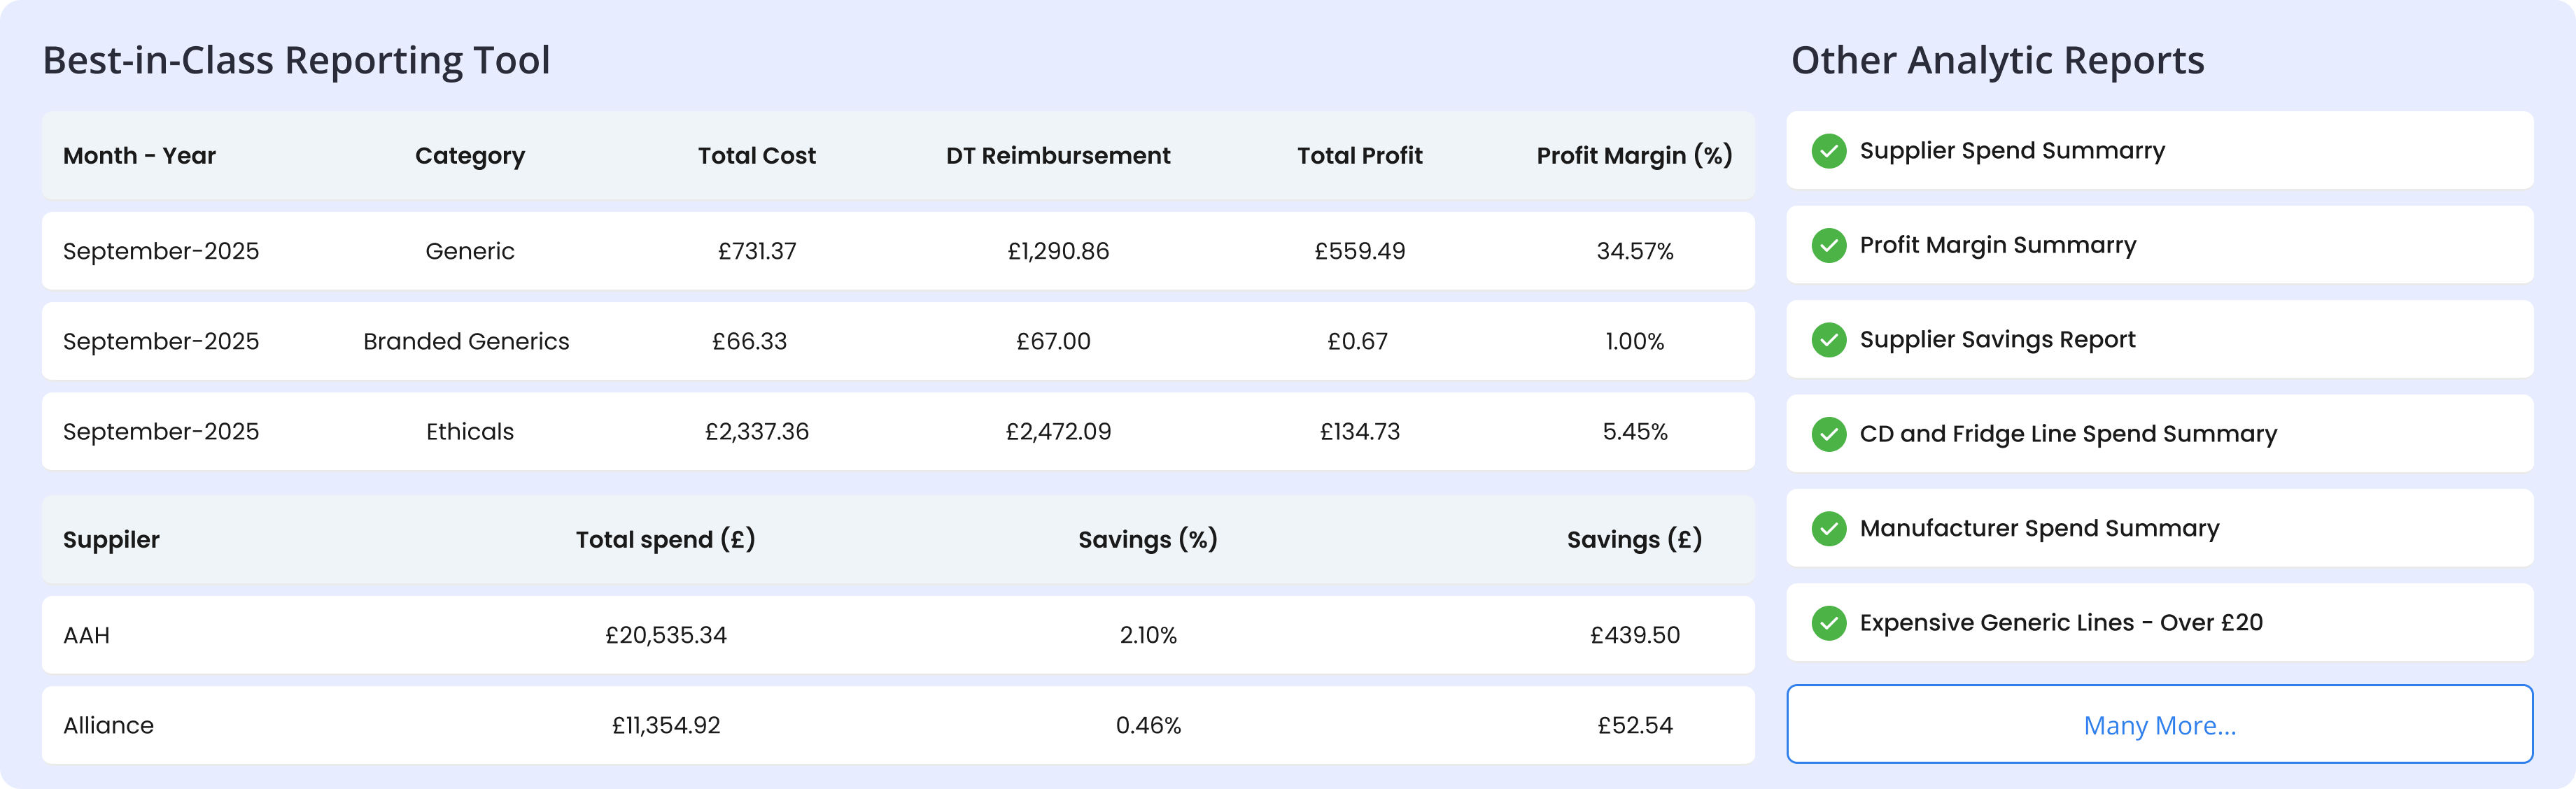Click check icon beside CD and Fridge Line

[x=1829, y=434]
